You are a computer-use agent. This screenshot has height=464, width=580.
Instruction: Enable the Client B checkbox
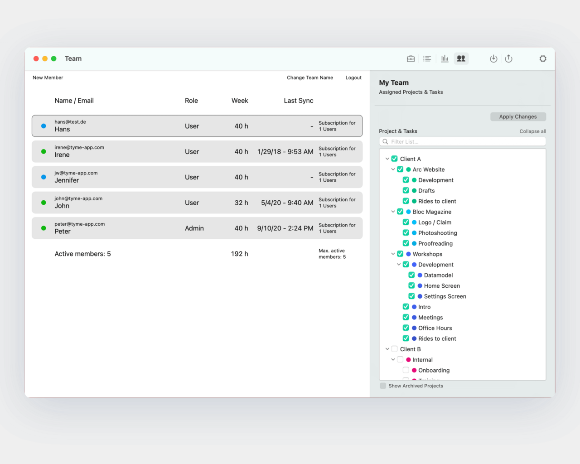click(x=394, y=349)
